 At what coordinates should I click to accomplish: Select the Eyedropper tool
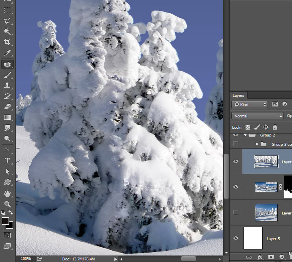(7, 53)
